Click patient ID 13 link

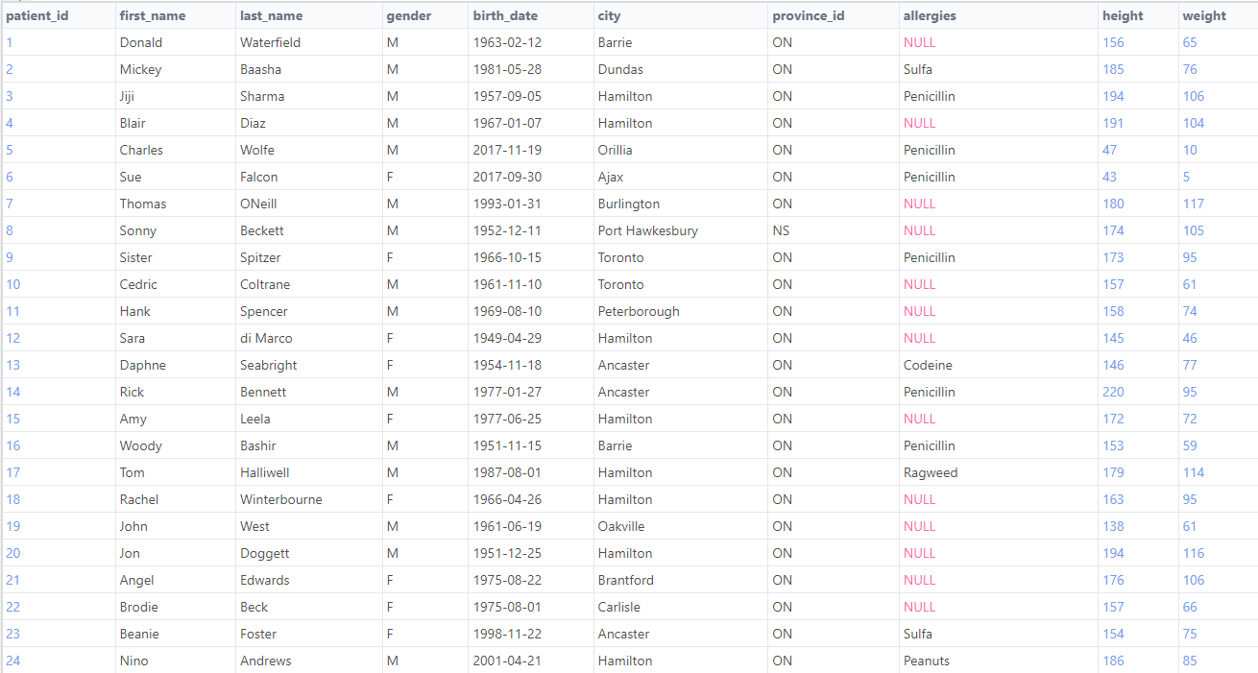[12, 365]
